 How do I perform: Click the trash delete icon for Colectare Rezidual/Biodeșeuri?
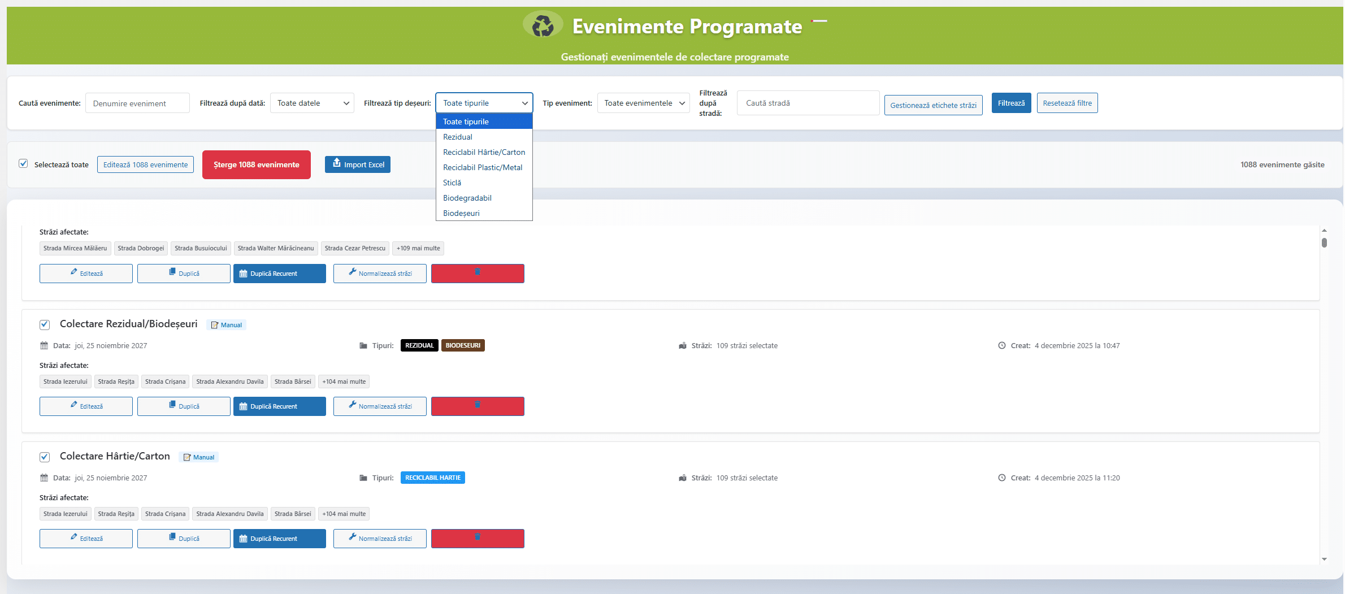coord(478,405)
